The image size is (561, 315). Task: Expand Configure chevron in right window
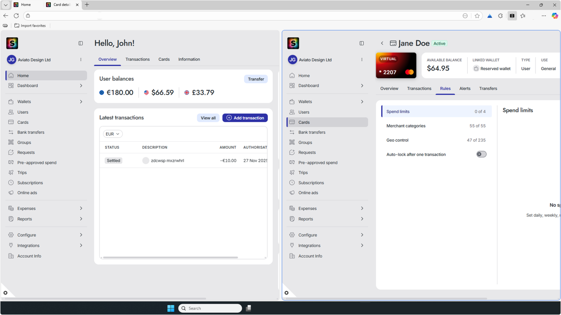(362, 235)
